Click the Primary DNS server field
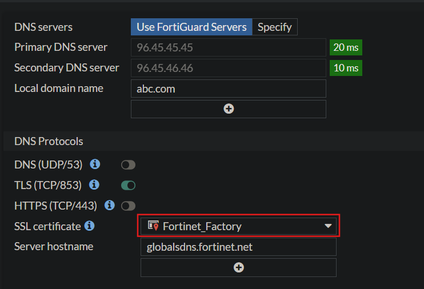Image resolution: width=424 pixels, height=289 pixels. [228, 47]
